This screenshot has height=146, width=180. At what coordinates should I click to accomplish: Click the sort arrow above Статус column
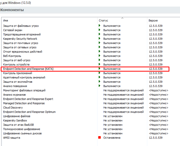122,18
